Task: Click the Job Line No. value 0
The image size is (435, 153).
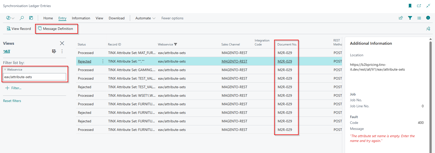Action: coord(423,106)
